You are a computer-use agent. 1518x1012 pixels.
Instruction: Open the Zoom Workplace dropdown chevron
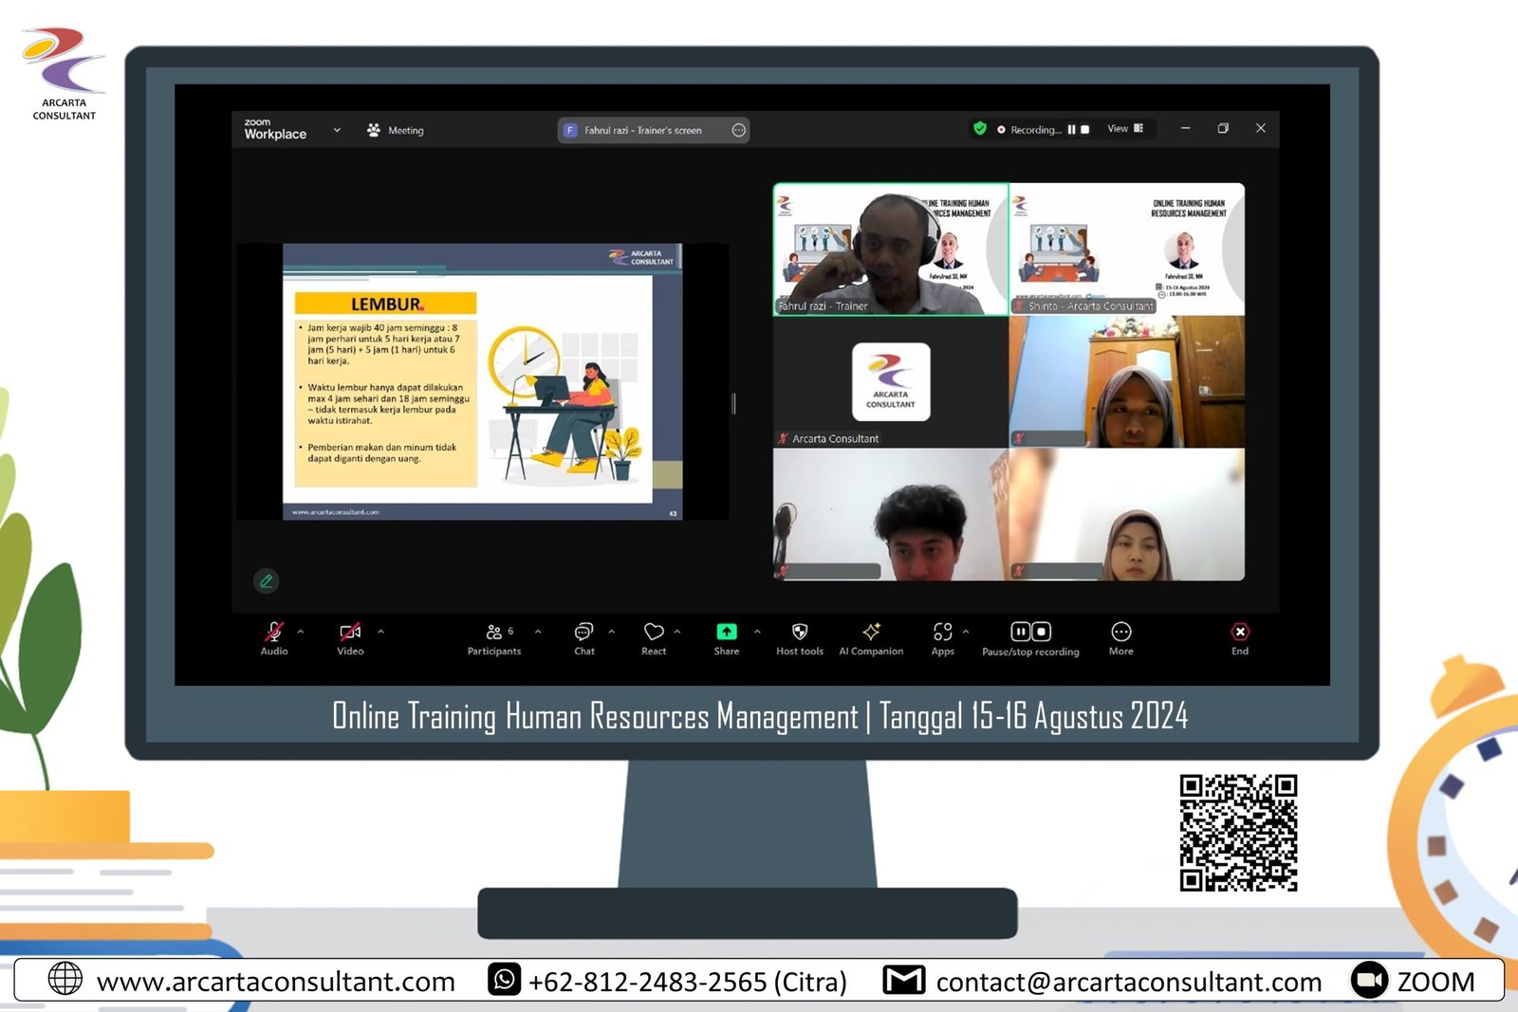(337, 130)
